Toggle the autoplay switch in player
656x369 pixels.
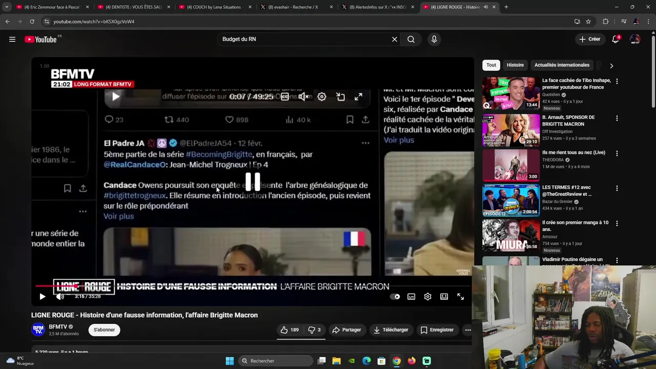coord(395,297)
